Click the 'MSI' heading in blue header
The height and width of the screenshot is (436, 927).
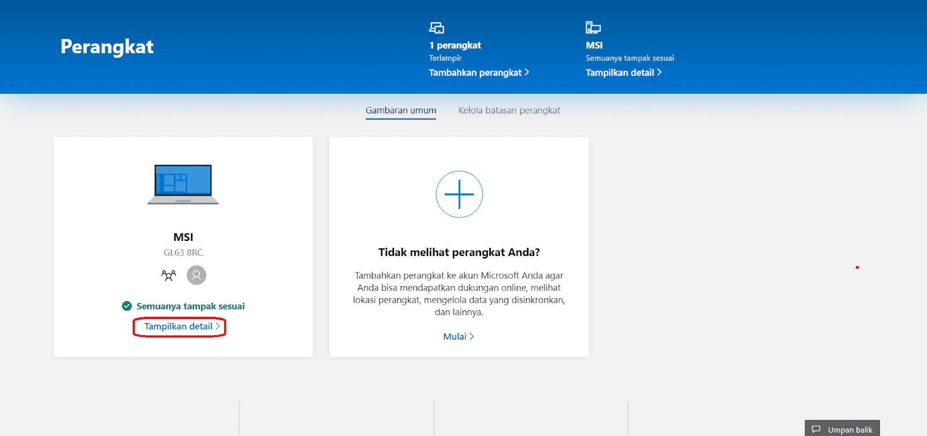click(x=594, y=45)
